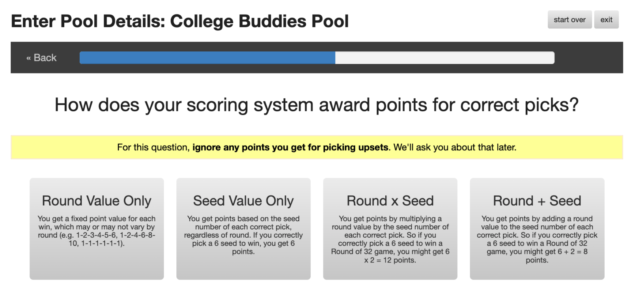Click the fixed point value description text

coord(97,231)
